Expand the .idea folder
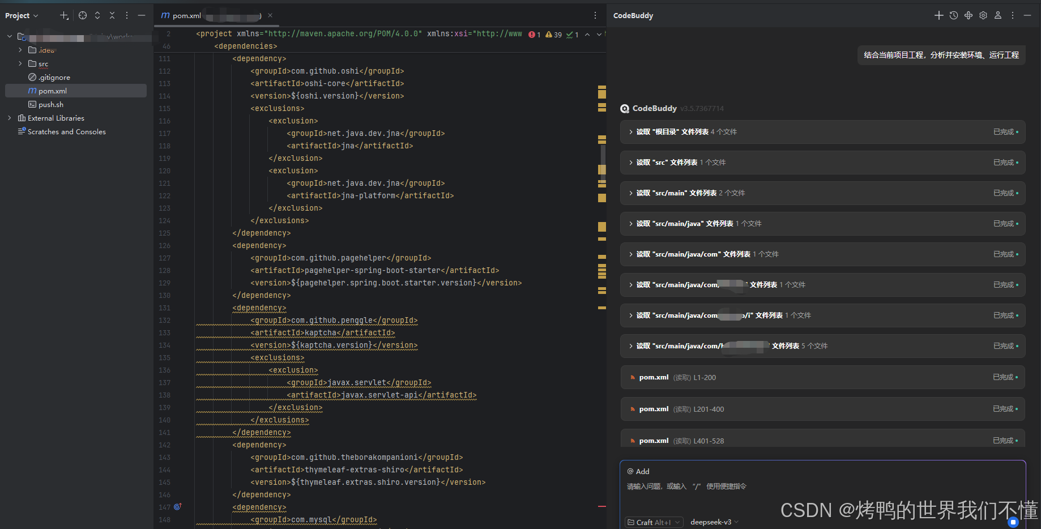 coord(20,50)
